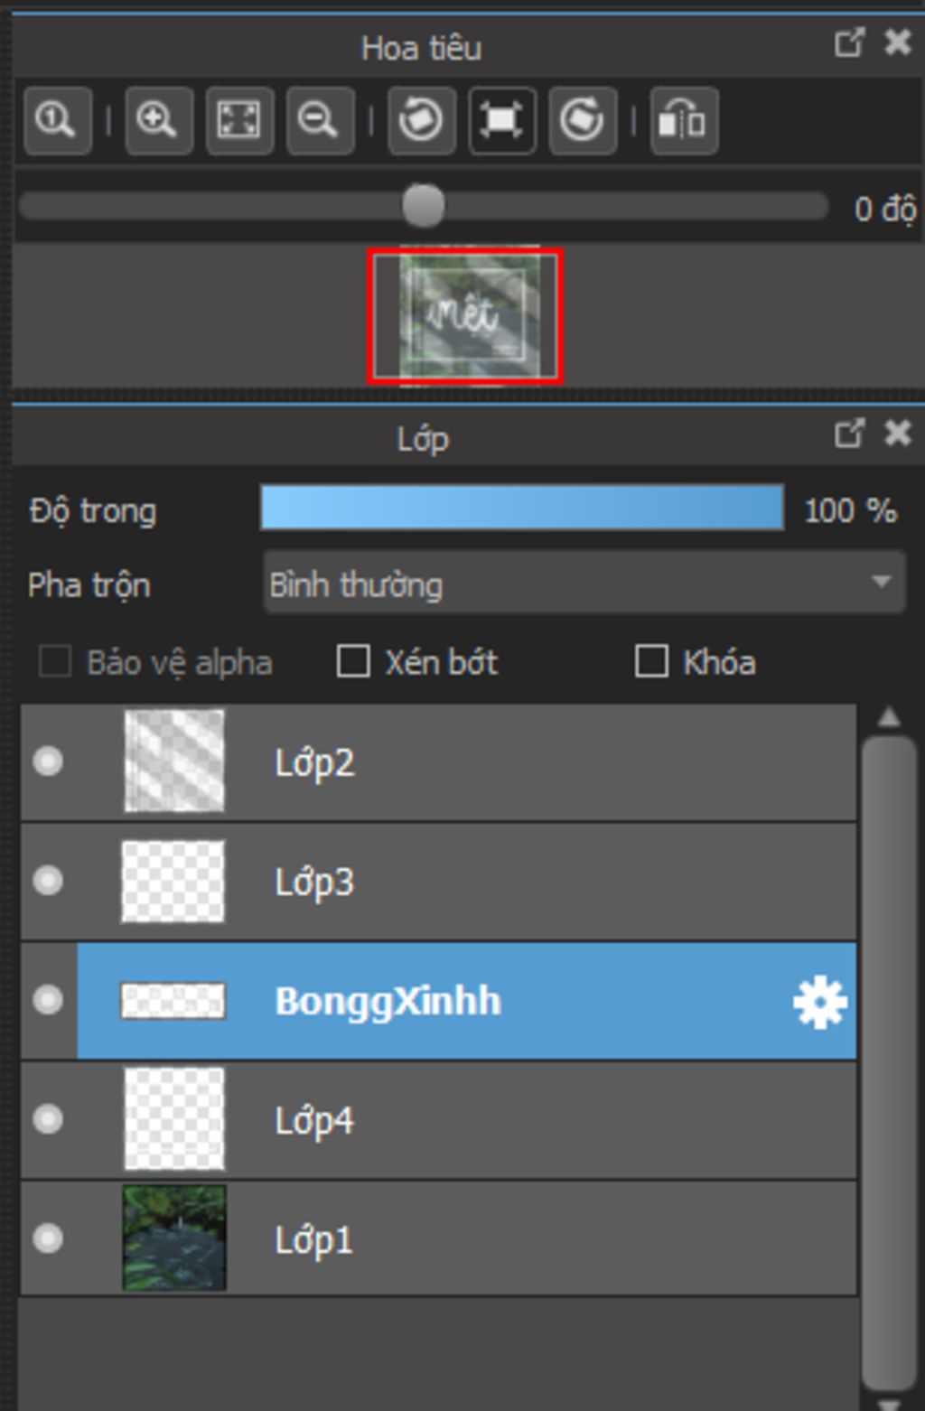Rotate the canvas view left
The height and width of the screenshot is (1411, 925).
point(421,120)
